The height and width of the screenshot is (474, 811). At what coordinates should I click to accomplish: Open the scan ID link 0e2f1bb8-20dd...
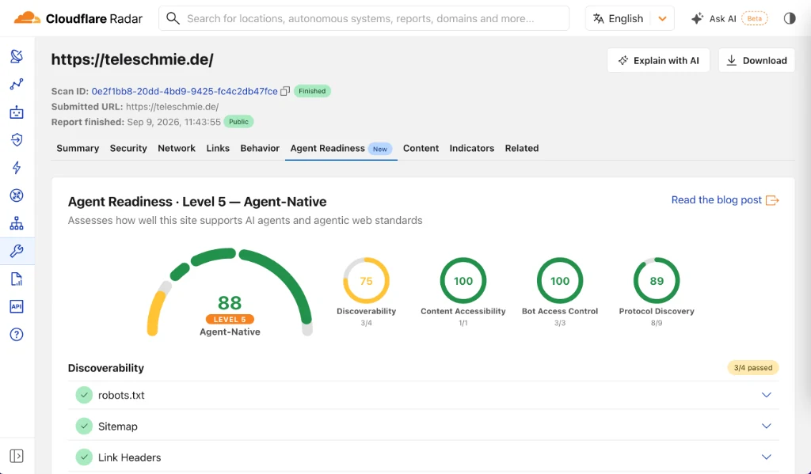coord(185,91)
